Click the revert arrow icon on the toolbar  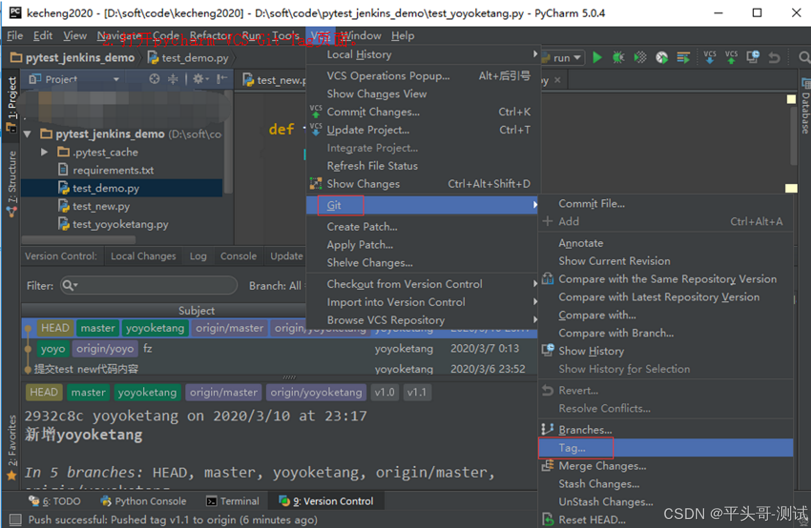[x=774, y=57]
